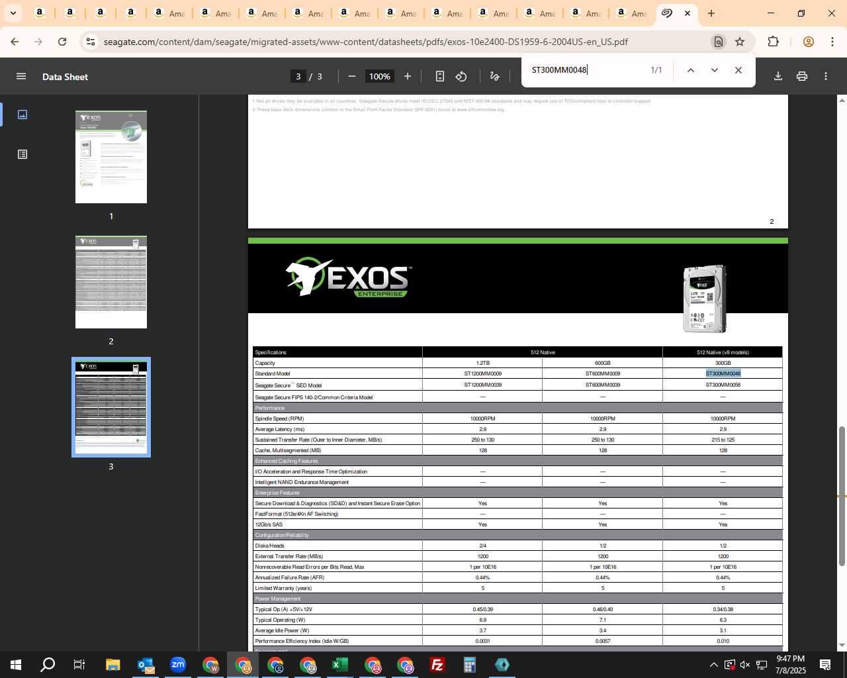
Task: Click the highlighted ST300MM0048 model cell
Action: tap(723, 373)
